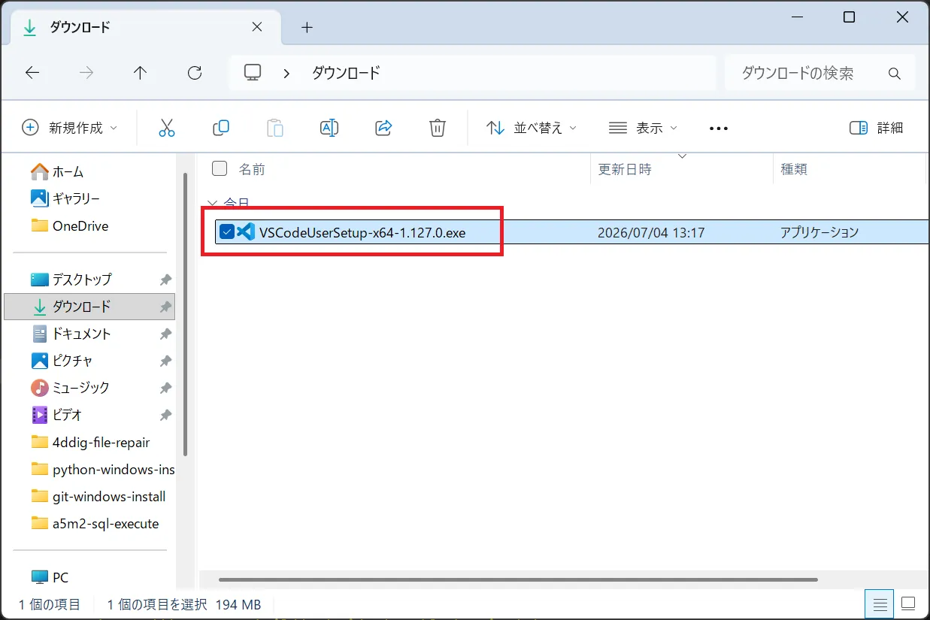Toggle the 詳細 details pane
Image resolution: width=930 pixels, height=620 pixels.
(x=876, y=128)
